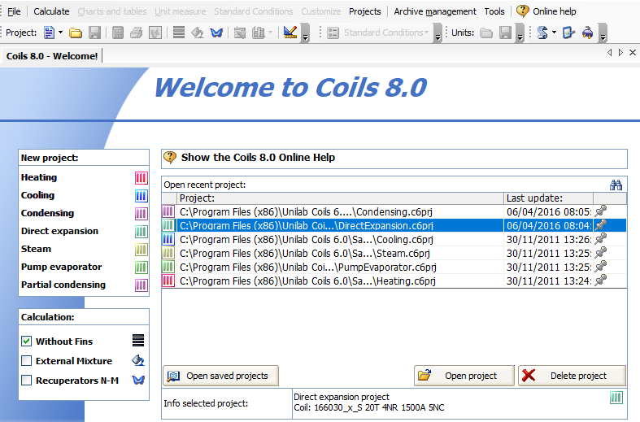Open the Tools menu
The image size is (640, 422).
(x=494, y=11)
